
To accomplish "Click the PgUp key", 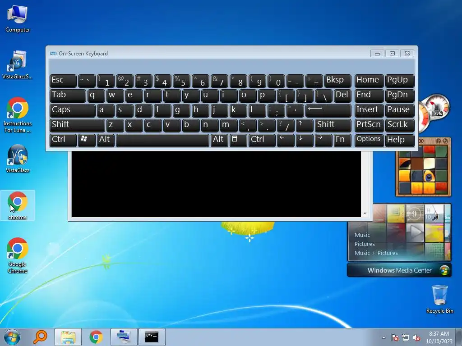I will point(400,81).
